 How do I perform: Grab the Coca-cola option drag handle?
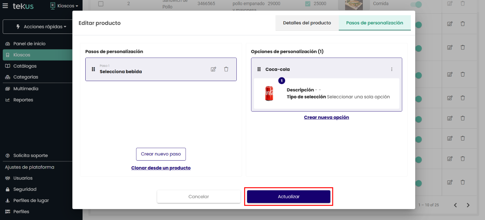pyautogui.click(x=259, y=69)
